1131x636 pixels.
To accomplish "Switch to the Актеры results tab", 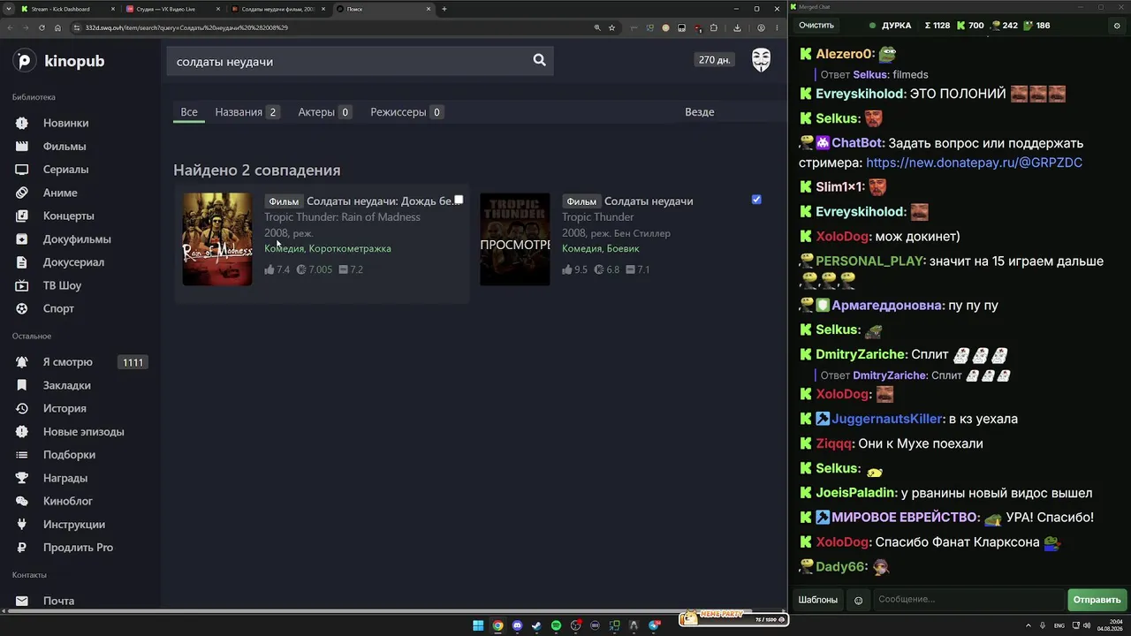I will pos(324,112).
